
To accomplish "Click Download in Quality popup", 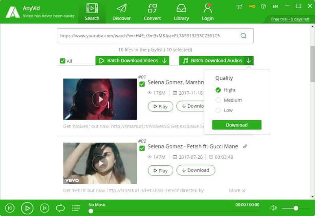I will (x=237, y=125).
